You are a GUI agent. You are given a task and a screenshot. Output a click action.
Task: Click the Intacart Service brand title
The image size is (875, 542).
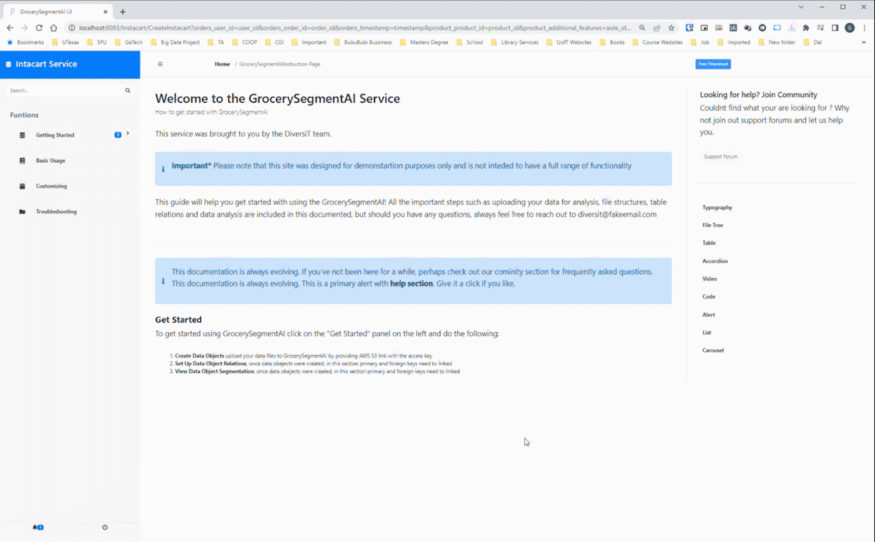tap(46, 64)
